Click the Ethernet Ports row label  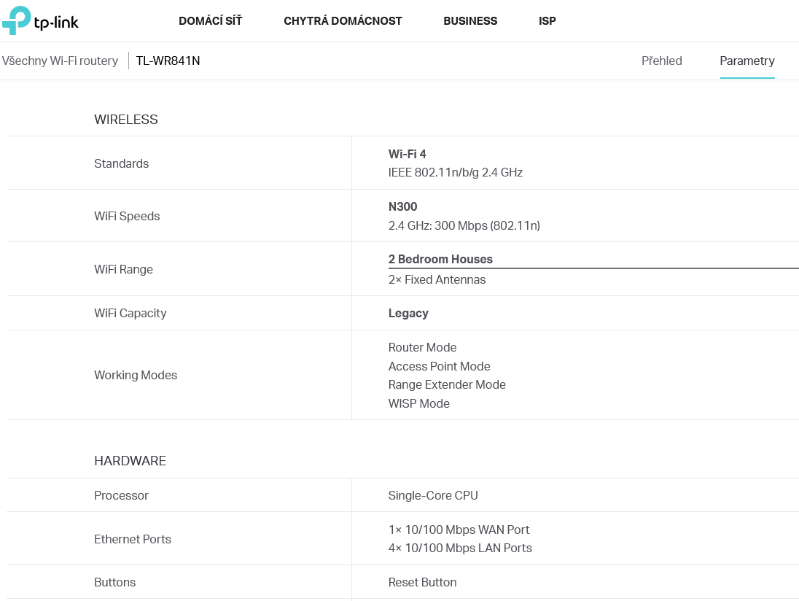pos(133,539)
